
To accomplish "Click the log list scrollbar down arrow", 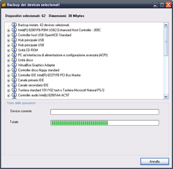I will pos(166,97).
